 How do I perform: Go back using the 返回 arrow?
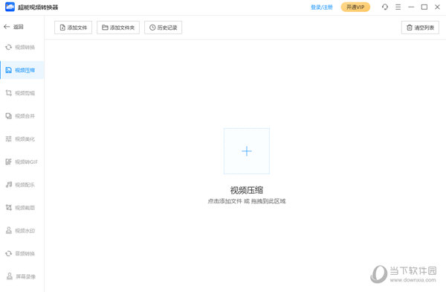pos(13,27)
